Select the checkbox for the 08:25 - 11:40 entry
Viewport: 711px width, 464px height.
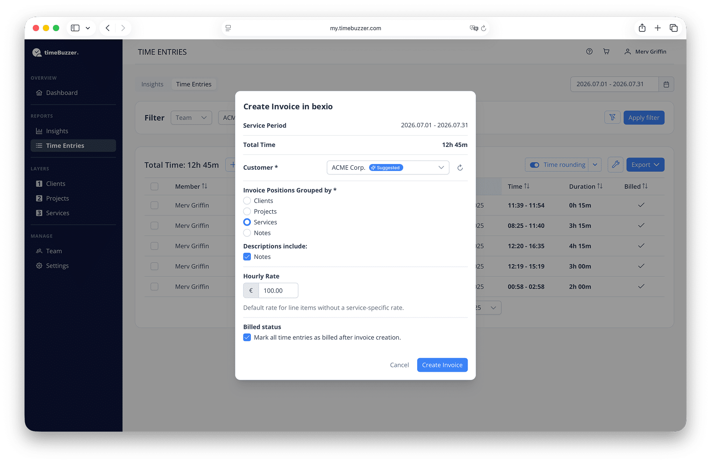click(155, 226)
